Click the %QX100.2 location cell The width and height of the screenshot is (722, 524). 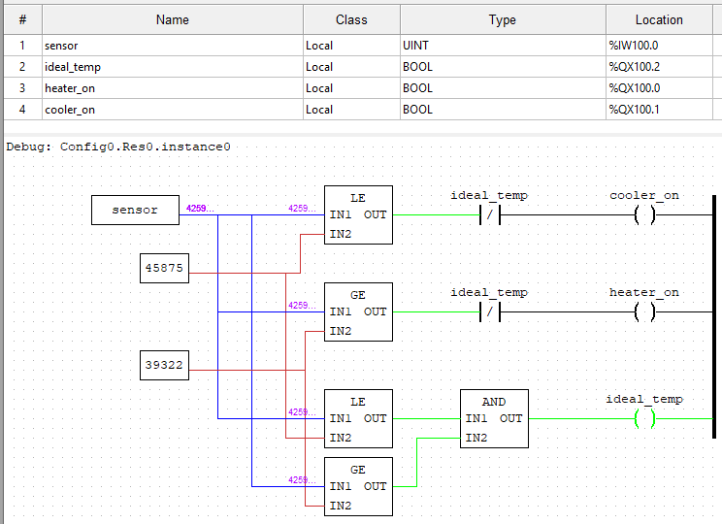pyautogui.click(x=659, y=67)
